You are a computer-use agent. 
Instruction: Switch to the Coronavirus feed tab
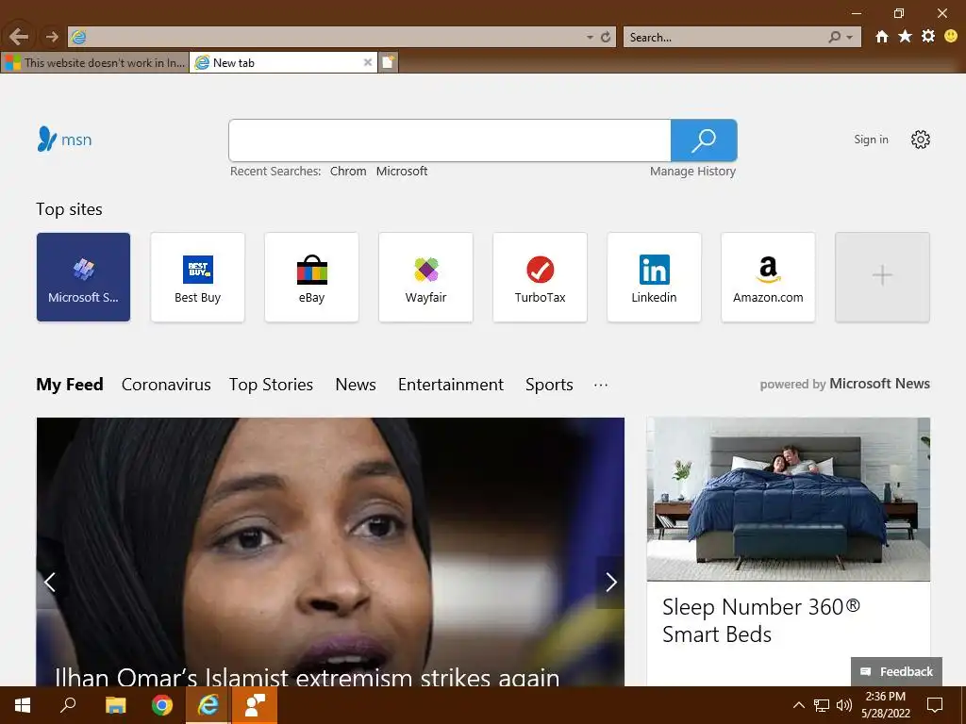[166, 385]
